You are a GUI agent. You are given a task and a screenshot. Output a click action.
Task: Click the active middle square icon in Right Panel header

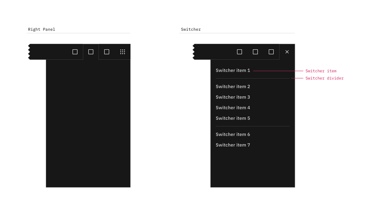tap(91, 52)
